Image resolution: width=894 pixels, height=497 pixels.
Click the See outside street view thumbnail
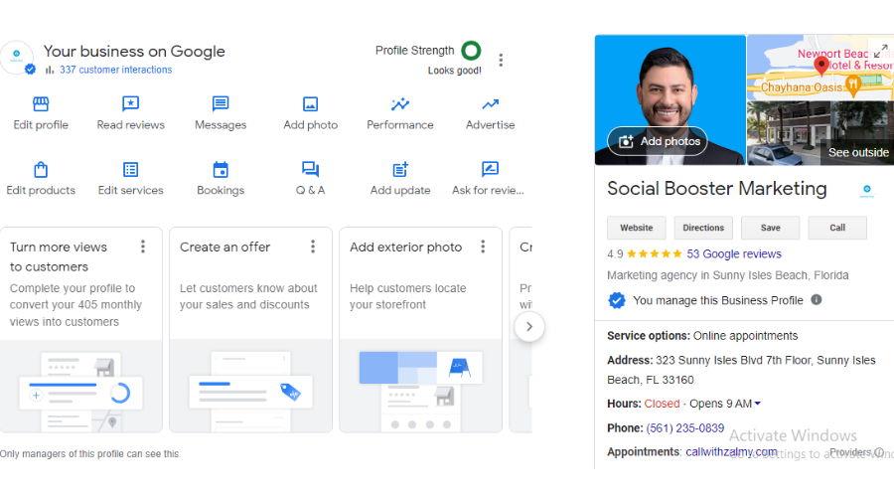pyautogui.click(x=820, y=133)
